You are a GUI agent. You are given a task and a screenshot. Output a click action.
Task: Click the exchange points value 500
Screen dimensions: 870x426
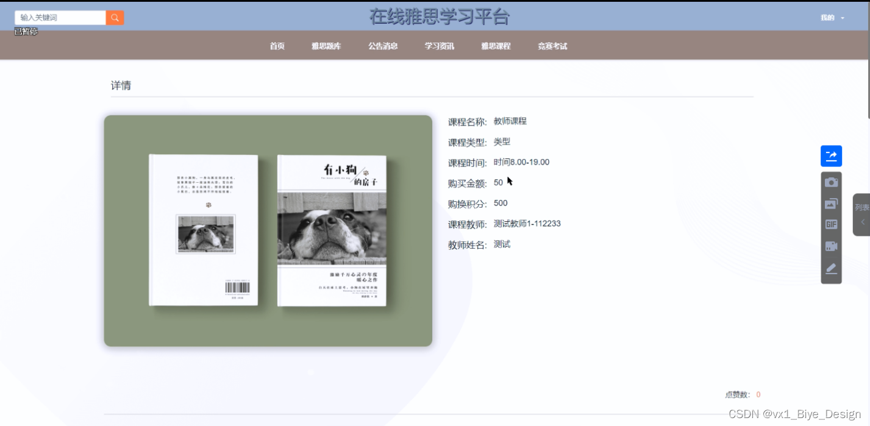point(501,203)
